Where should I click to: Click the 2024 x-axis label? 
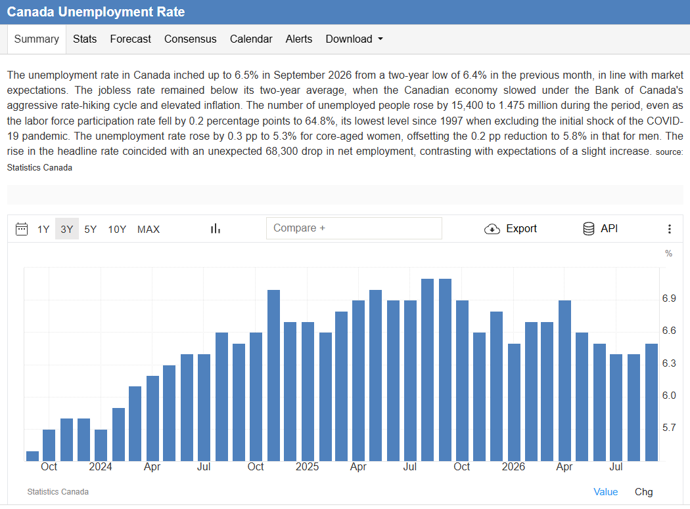(101, 467)
